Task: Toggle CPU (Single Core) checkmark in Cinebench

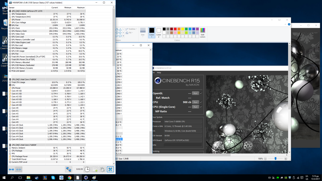Action: coord(201,107)
